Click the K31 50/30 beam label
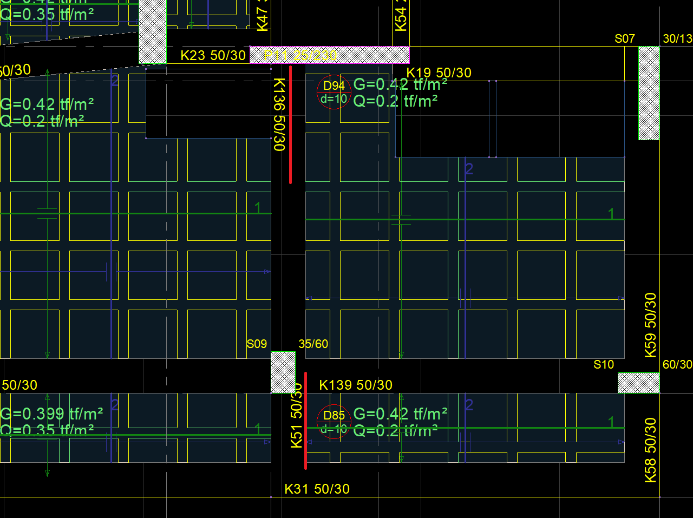 tap(317, 489)
